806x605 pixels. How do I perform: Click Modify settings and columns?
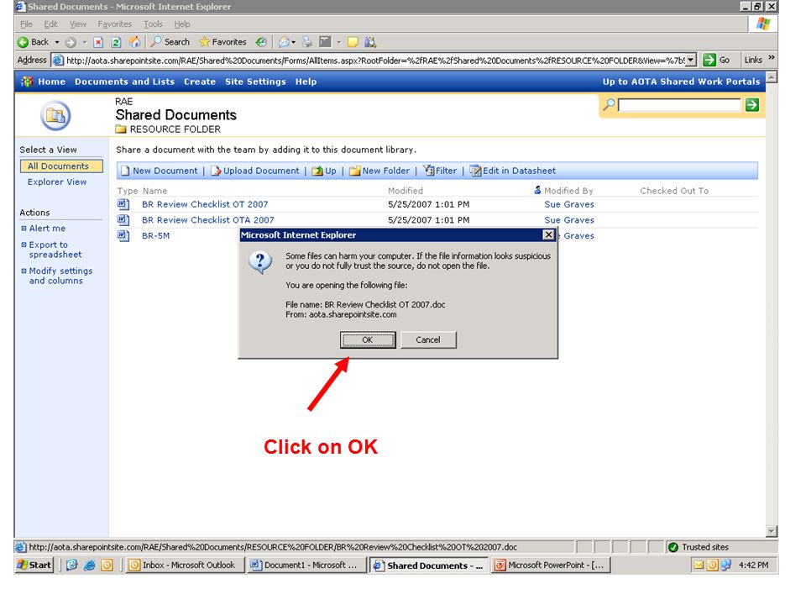(x=60, y=276)
